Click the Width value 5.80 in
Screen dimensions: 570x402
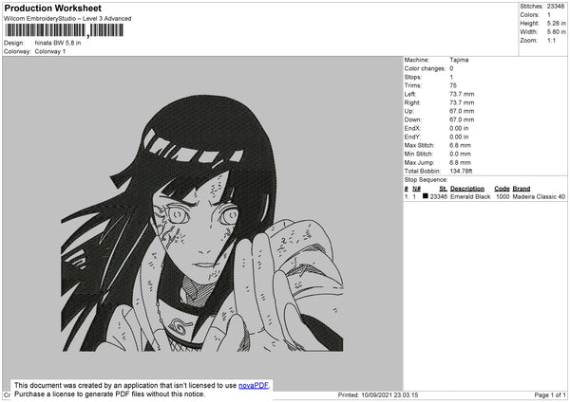(x=556, y=32)
